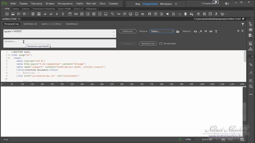Open the Инструменты menu
Screen dimensions: 255x143
pyautogui.click(x=65, y=4)
